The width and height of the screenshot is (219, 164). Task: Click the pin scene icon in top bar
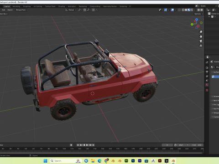coord(216,6)
